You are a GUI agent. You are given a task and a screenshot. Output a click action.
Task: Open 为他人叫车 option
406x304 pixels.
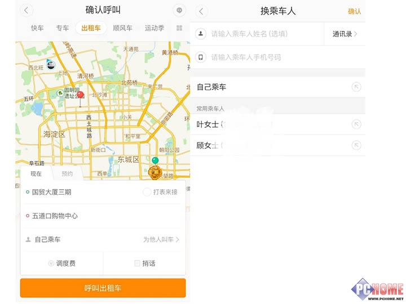[x=161, y=240]
